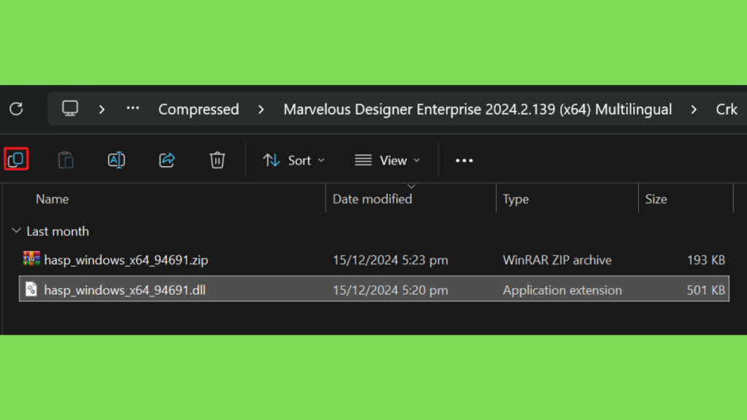Click the 193 KB size value

click(706, 260)
